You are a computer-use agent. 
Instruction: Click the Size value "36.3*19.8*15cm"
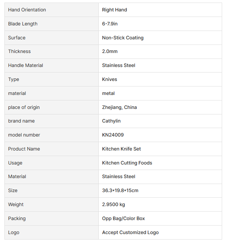(x=120, y=191)
